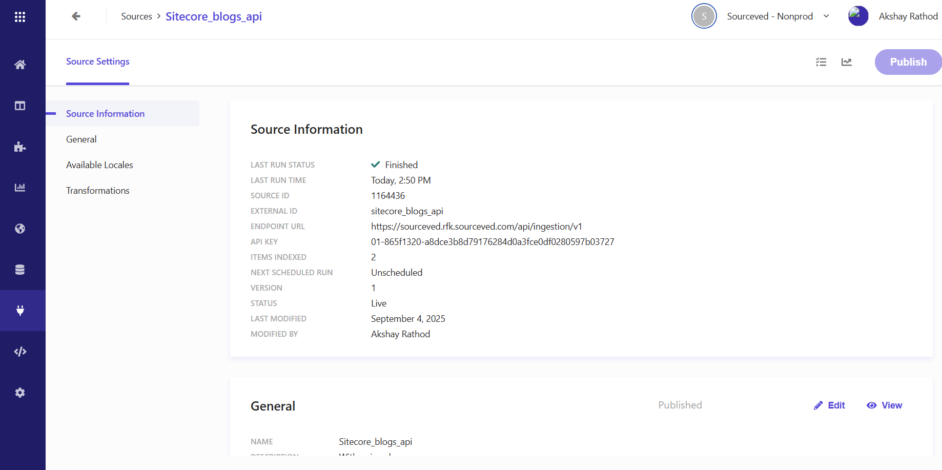Open the puzzle piece widgets icon
The image size is (942, 470).
click(20, 147)
